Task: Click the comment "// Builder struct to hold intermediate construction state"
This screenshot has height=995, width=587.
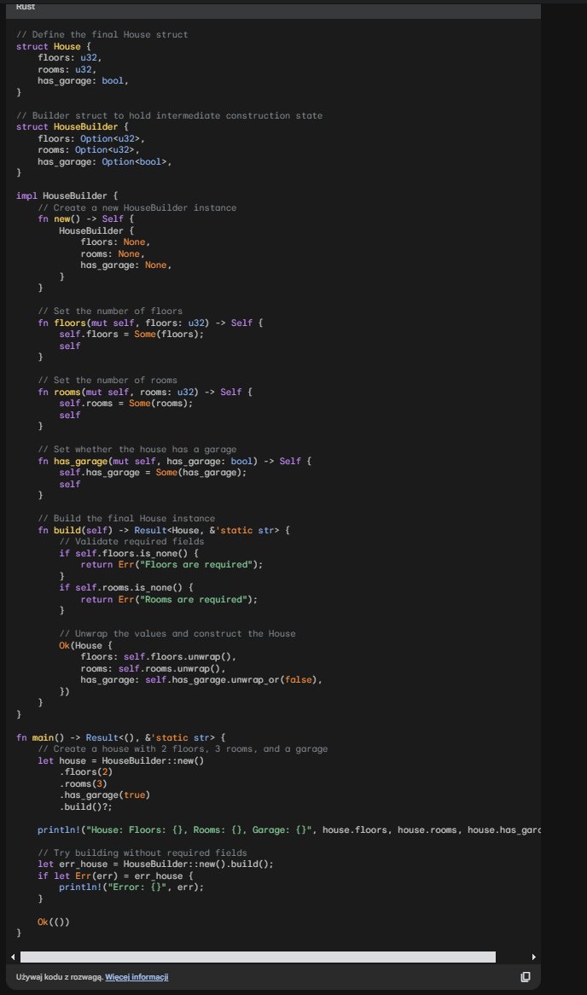Action: (170, 115)
